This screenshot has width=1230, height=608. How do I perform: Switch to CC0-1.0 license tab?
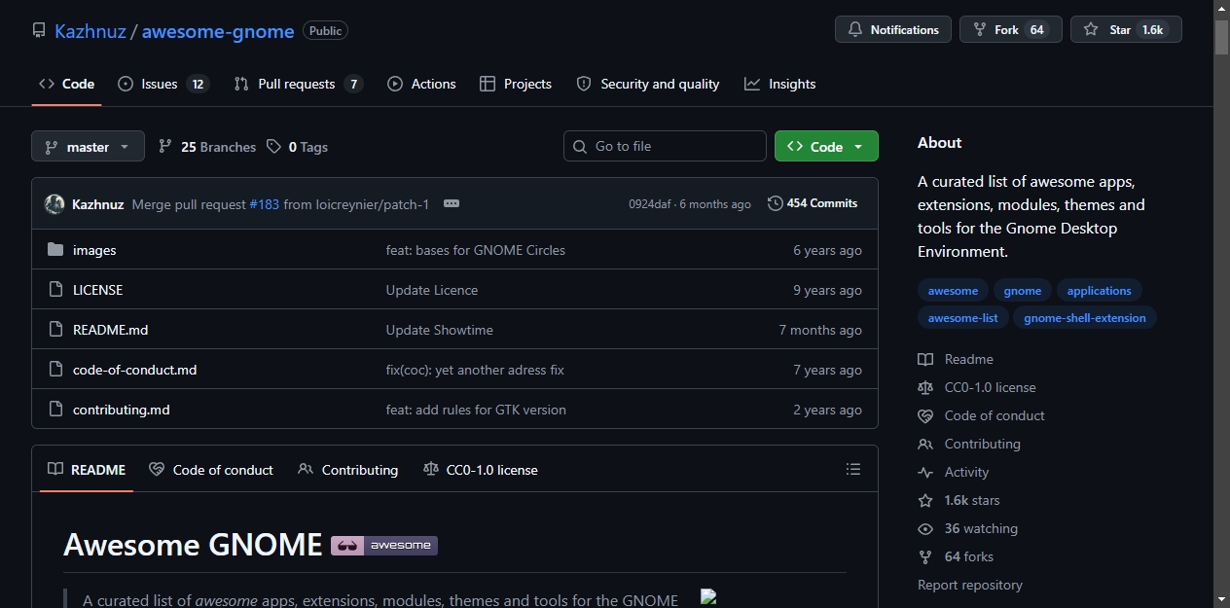480,470
